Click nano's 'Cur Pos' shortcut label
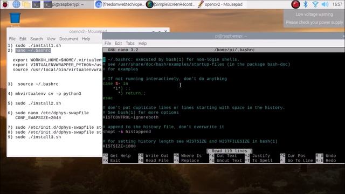This screenshot has height=194, width=345. (x=296, y=156)
